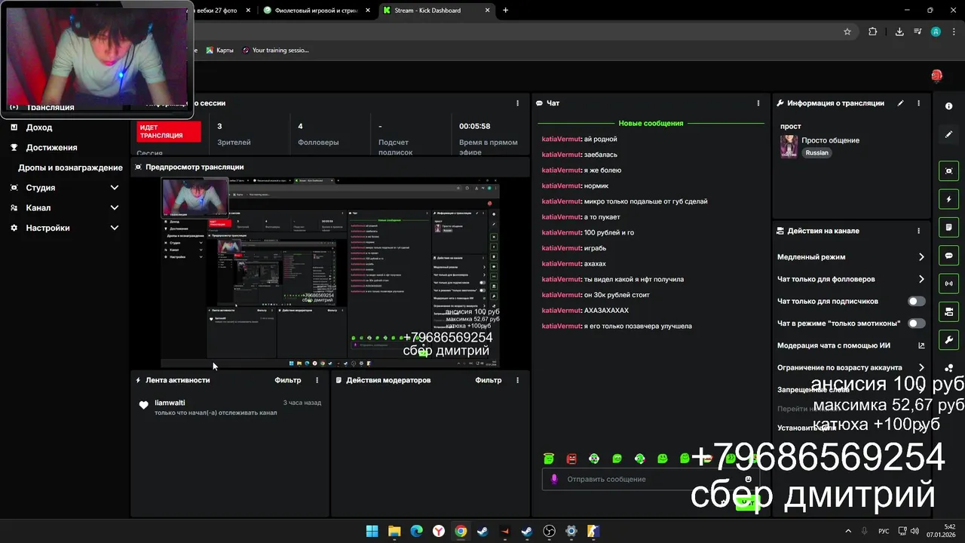Toggle emotes-only chat mode switch
Screen dimensions: 965x543
tap(916, 323)
